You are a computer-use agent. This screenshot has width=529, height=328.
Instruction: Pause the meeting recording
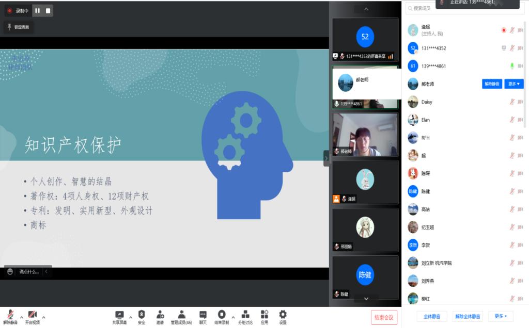(38, 11)
